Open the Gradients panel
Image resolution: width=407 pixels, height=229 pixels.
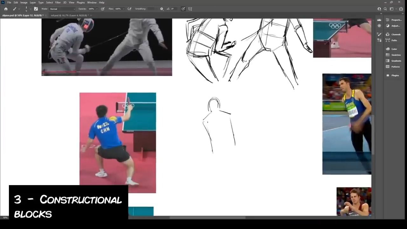[394, 61]
